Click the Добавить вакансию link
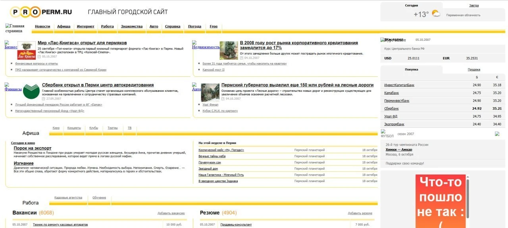Image resolution: width=508 pixels, height=228 pixels. tap(171, 213)
